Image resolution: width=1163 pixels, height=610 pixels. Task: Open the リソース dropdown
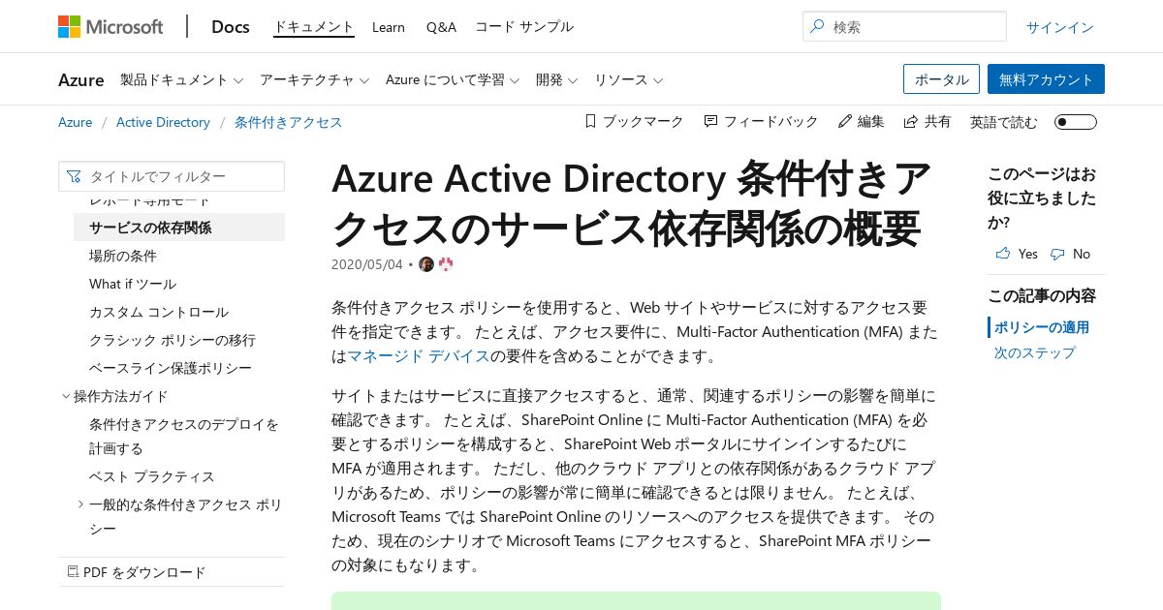(628, 79)
